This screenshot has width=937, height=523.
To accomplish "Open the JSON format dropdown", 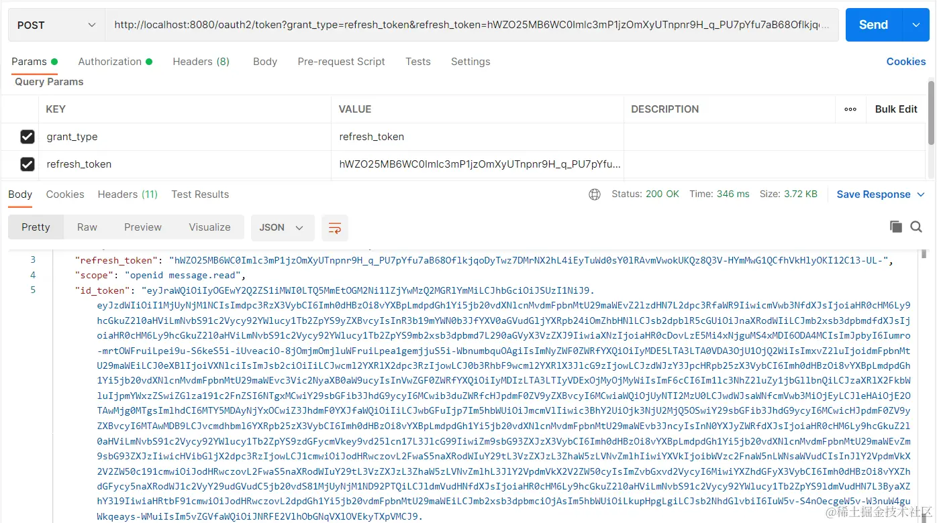I will [x=282, y=227].
